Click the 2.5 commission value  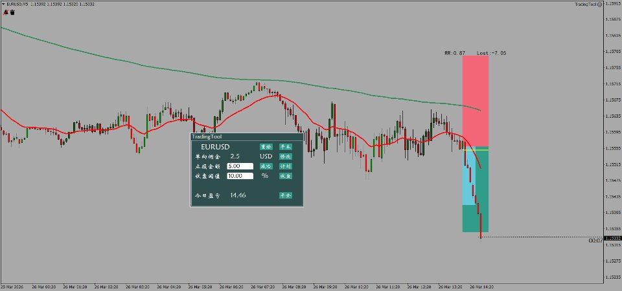pyautogui.click(x=235, y=156)
